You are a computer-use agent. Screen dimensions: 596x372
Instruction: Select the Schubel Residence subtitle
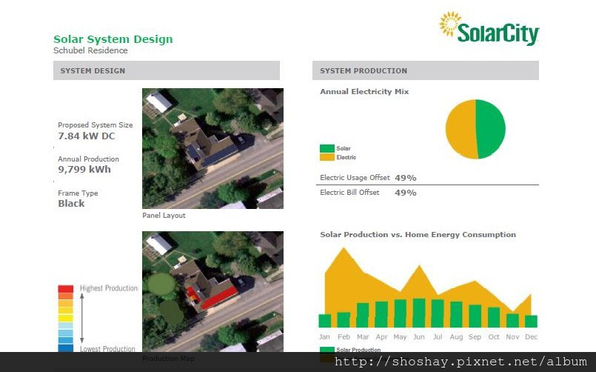[90, 50]
